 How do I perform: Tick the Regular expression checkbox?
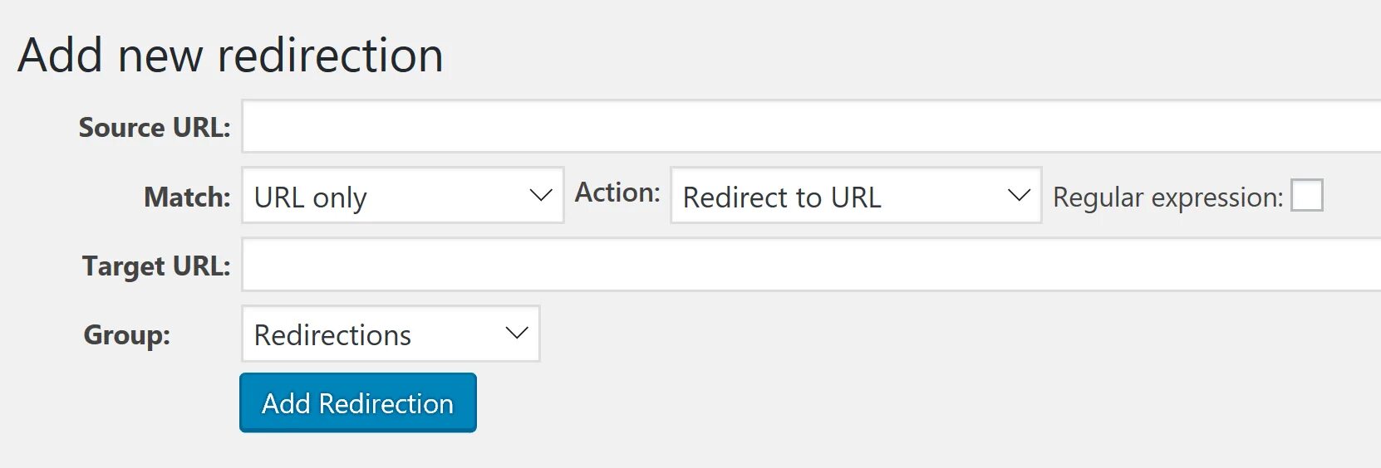pos(1306,196)
